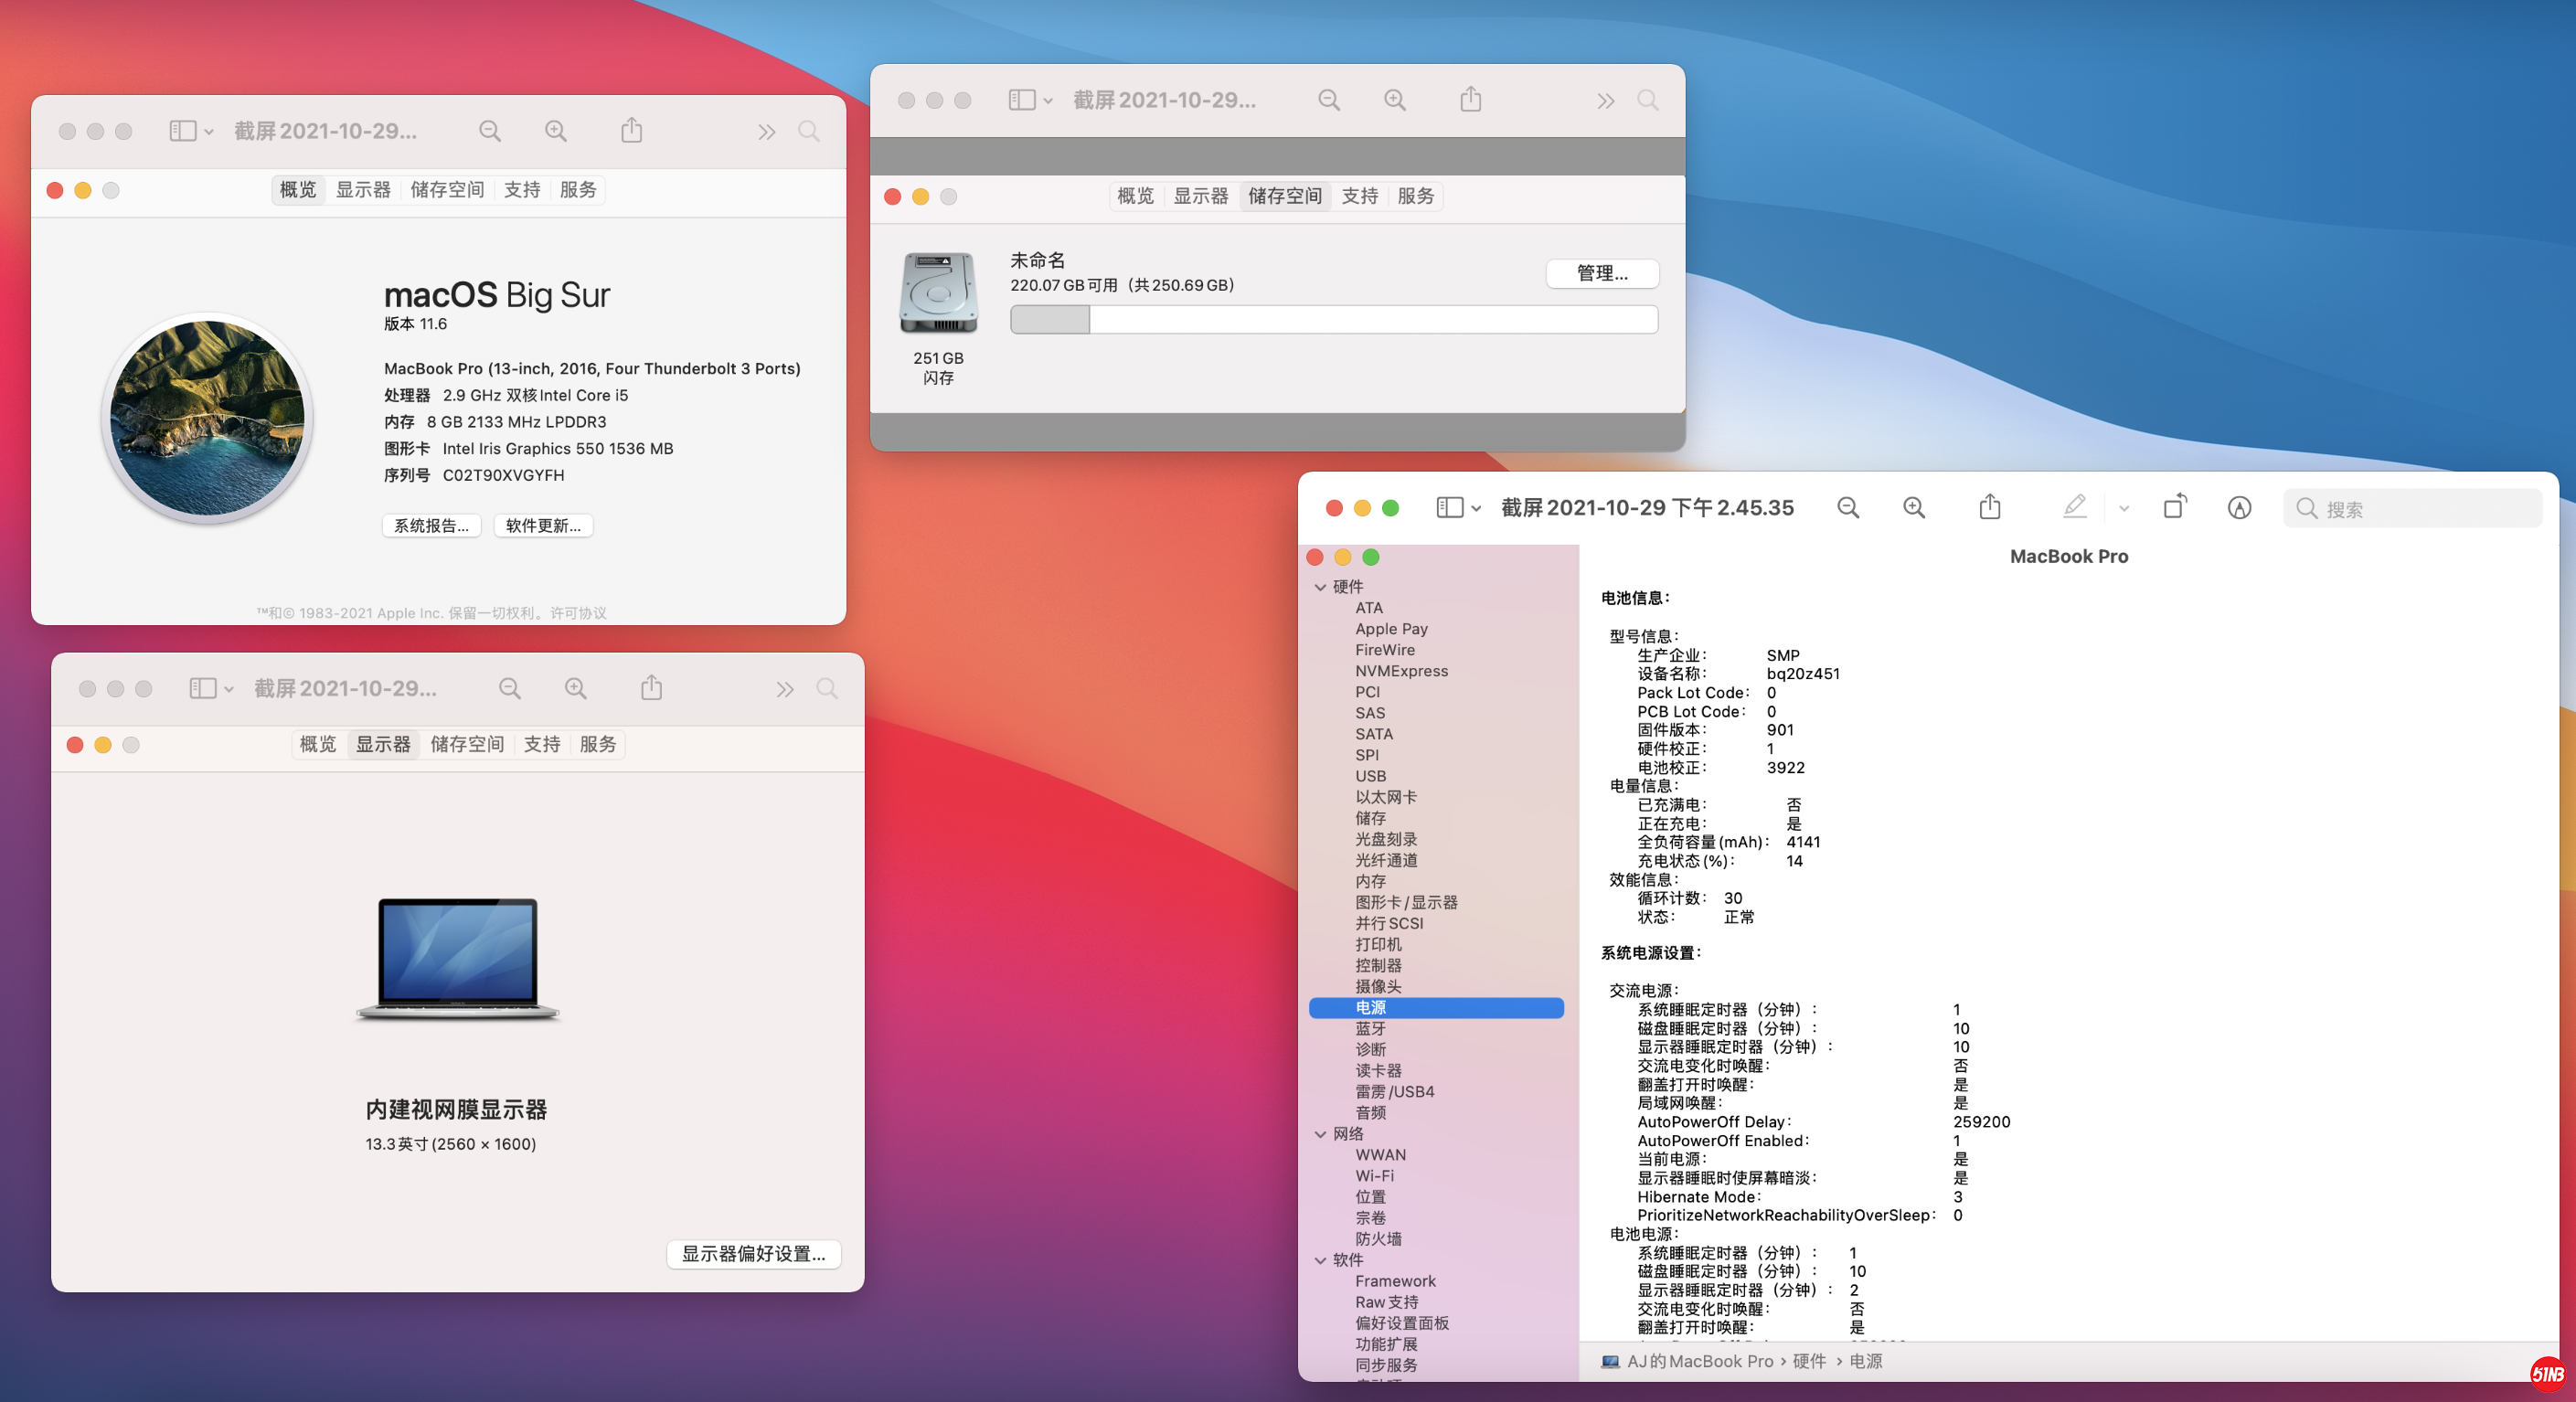Select 偏好设置面板 in sidebar
The image size is (2576, 1402).
1402,1323
